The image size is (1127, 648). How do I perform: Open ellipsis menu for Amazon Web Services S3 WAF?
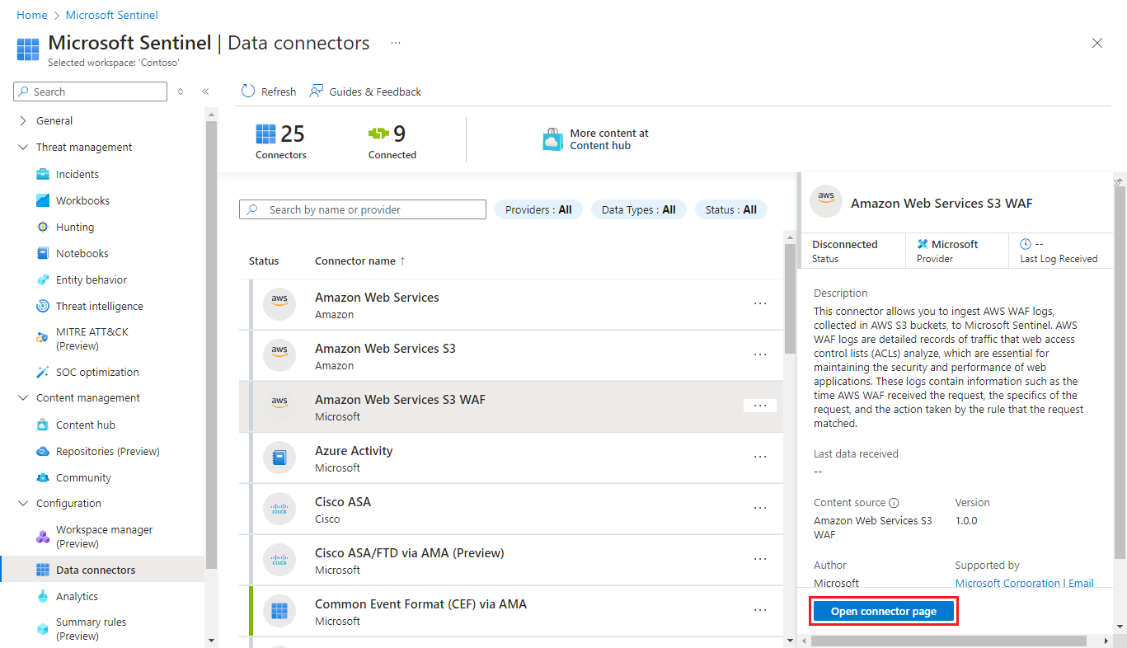[x=760, y=406]
